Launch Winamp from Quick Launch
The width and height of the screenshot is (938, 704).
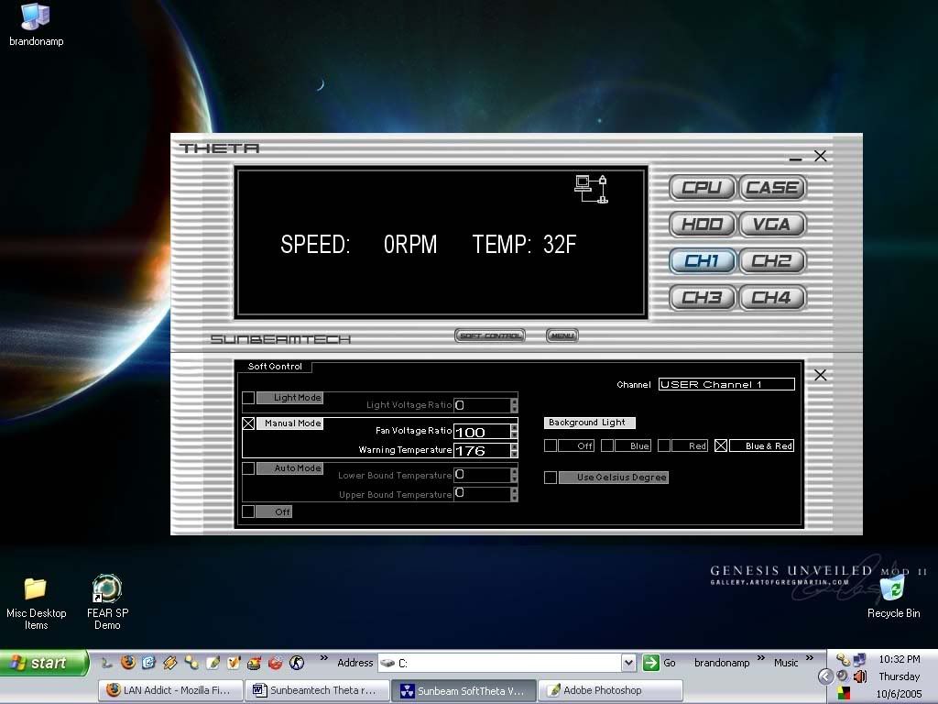click(x=169, y=663)
